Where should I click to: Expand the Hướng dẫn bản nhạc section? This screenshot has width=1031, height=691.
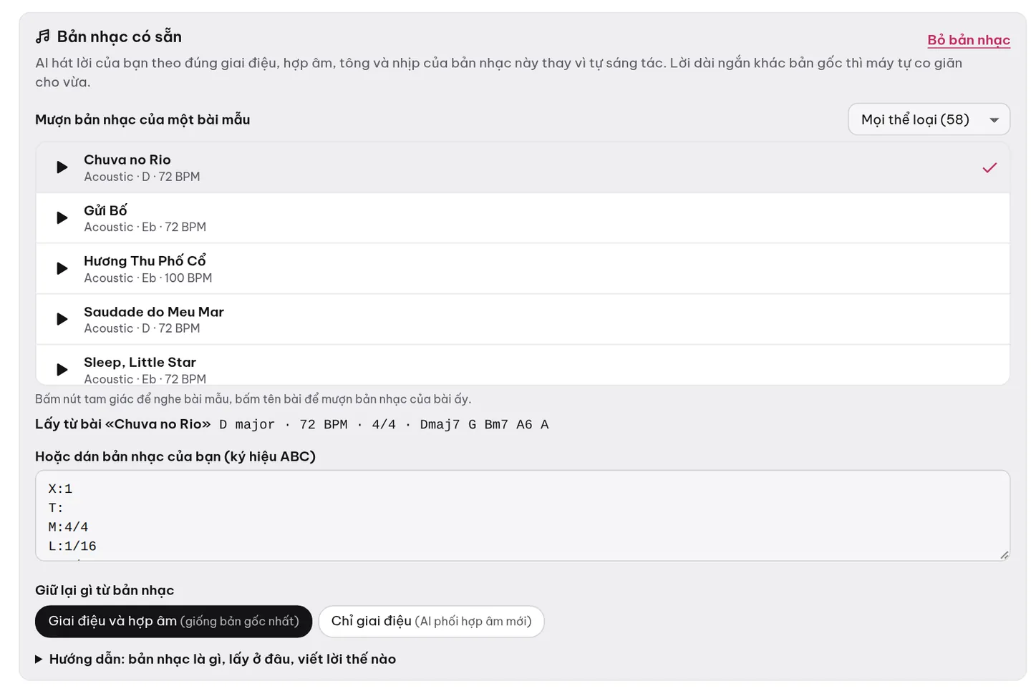(x=216, y=659)
